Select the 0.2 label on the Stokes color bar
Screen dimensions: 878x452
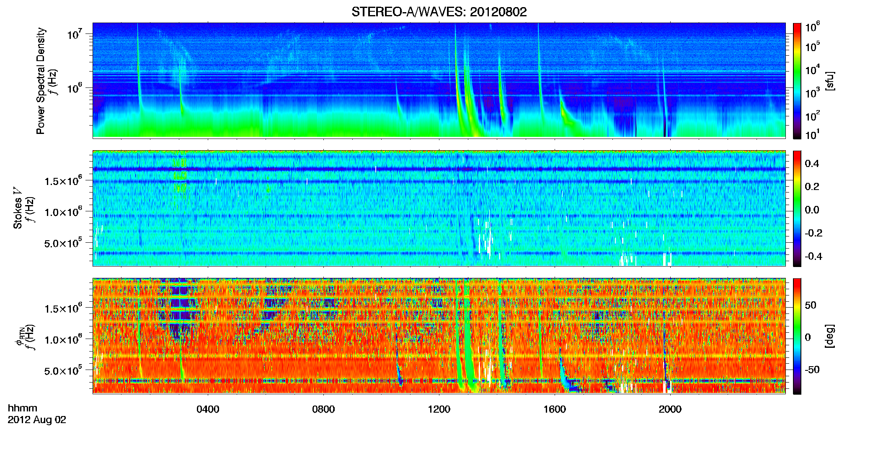[812, 187]
